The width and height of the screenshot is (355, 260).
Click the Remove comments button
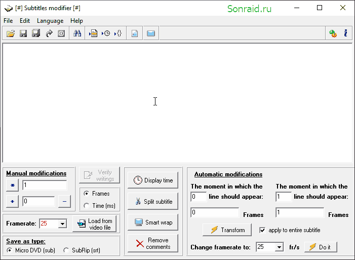153,243
